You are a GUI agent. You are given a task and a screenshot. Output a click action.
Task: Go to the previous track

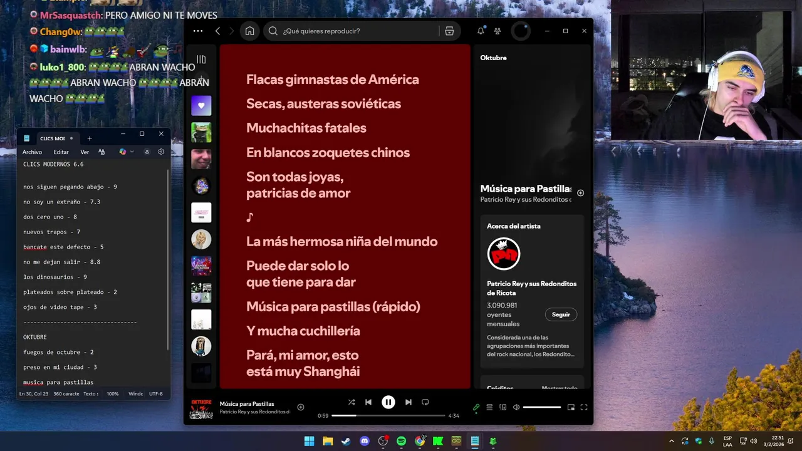pyautogui.click(x=368, y=402)
